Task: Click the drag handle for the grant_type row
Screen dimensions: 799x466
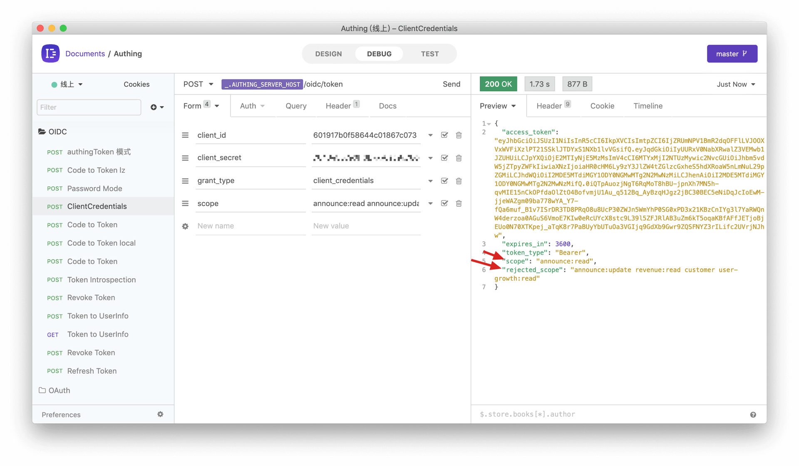Action: point(185,181)
